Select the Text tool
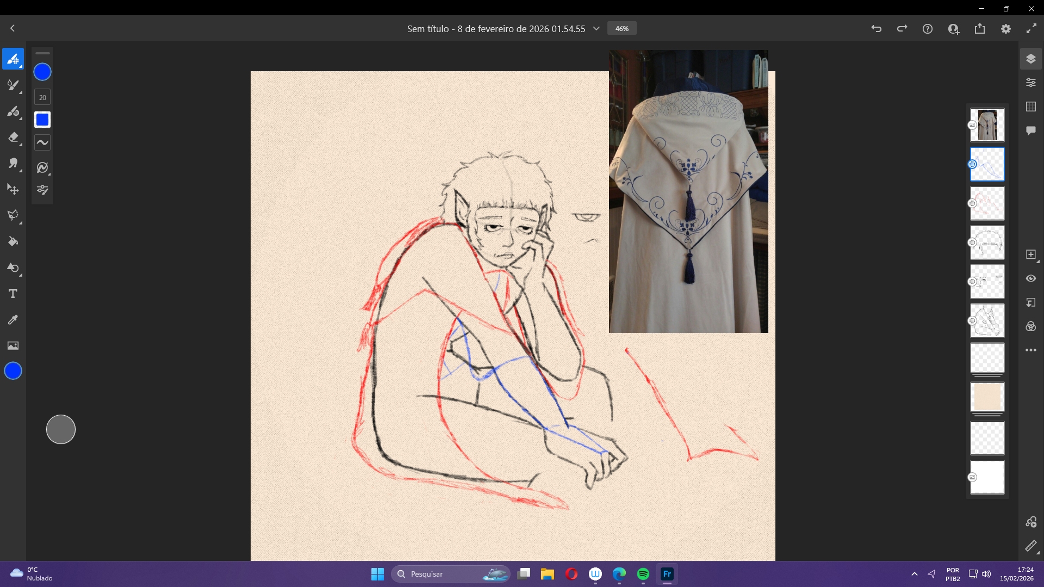Image resolution: width=1044 pixels, height=587 pixels. pyautogui.click(x=13, y=293)
